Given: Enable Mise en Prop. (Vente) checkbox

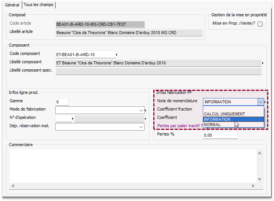Looking at the screenshot, I should coord(260,24).
